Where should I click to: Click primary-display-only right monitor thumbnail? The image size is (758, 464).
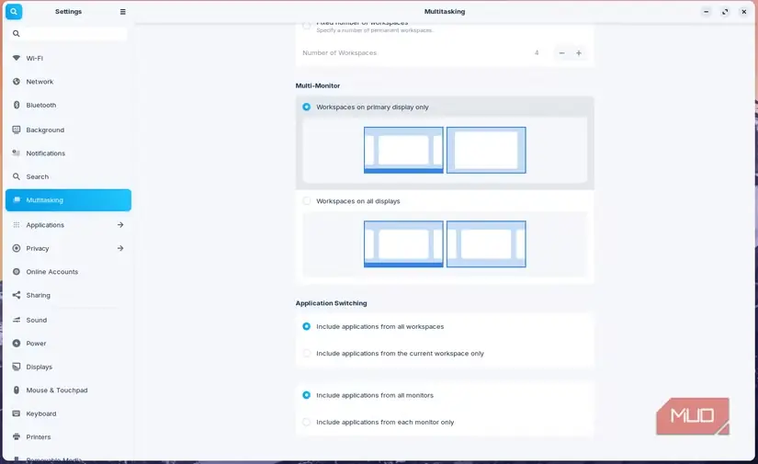click(x=486, y=150)
